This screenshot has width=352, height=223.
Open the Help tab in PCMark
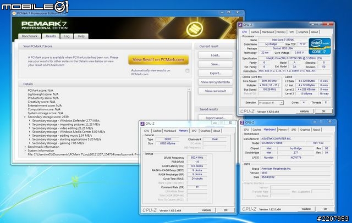81,36
